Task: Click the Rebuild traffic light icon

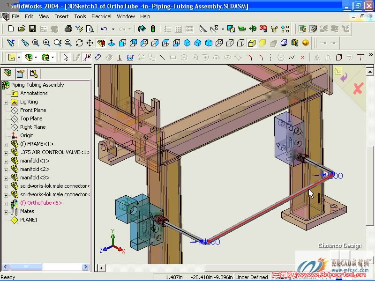Action: coord(153,29)
